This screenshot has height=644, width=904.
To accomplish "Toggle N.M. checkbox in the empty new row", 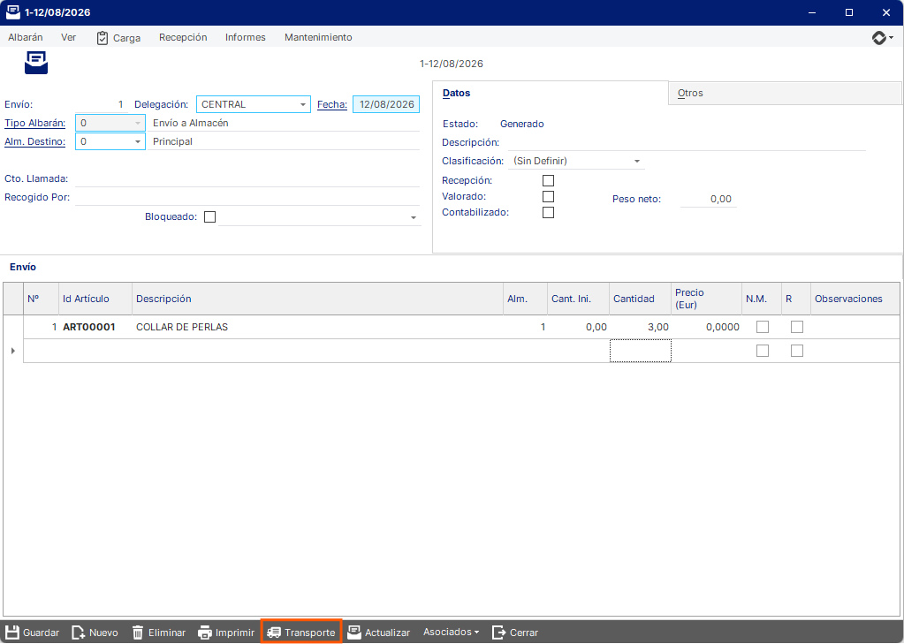I will pos(763,351).
